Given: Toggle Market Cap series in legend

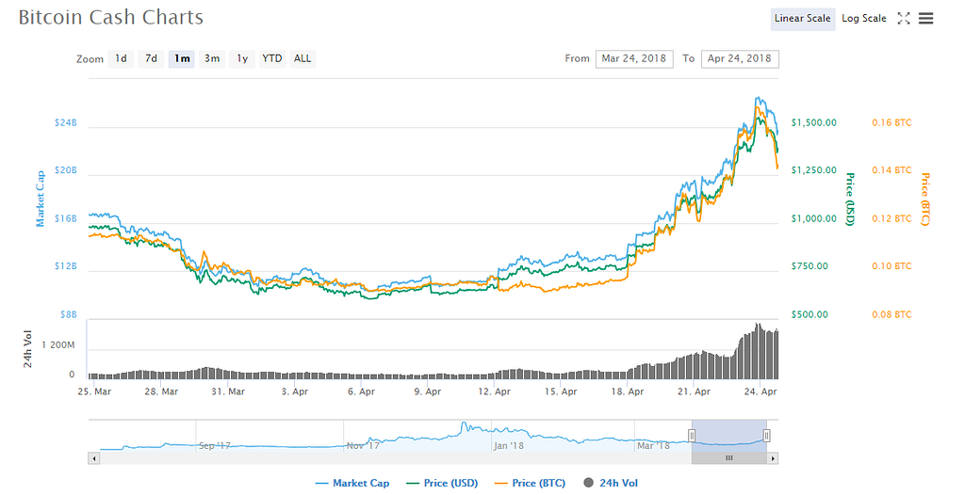Looking at the screenshot, I should click(352, 484).
